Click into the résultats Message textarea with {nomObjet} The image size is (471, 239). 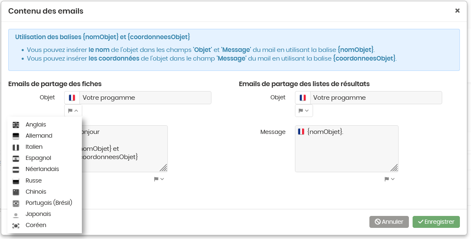point(347,149)
